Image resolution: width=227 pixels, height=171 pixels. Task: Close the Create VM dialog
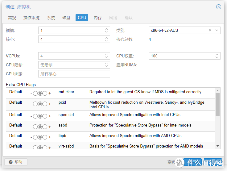[x=218, y=7]
